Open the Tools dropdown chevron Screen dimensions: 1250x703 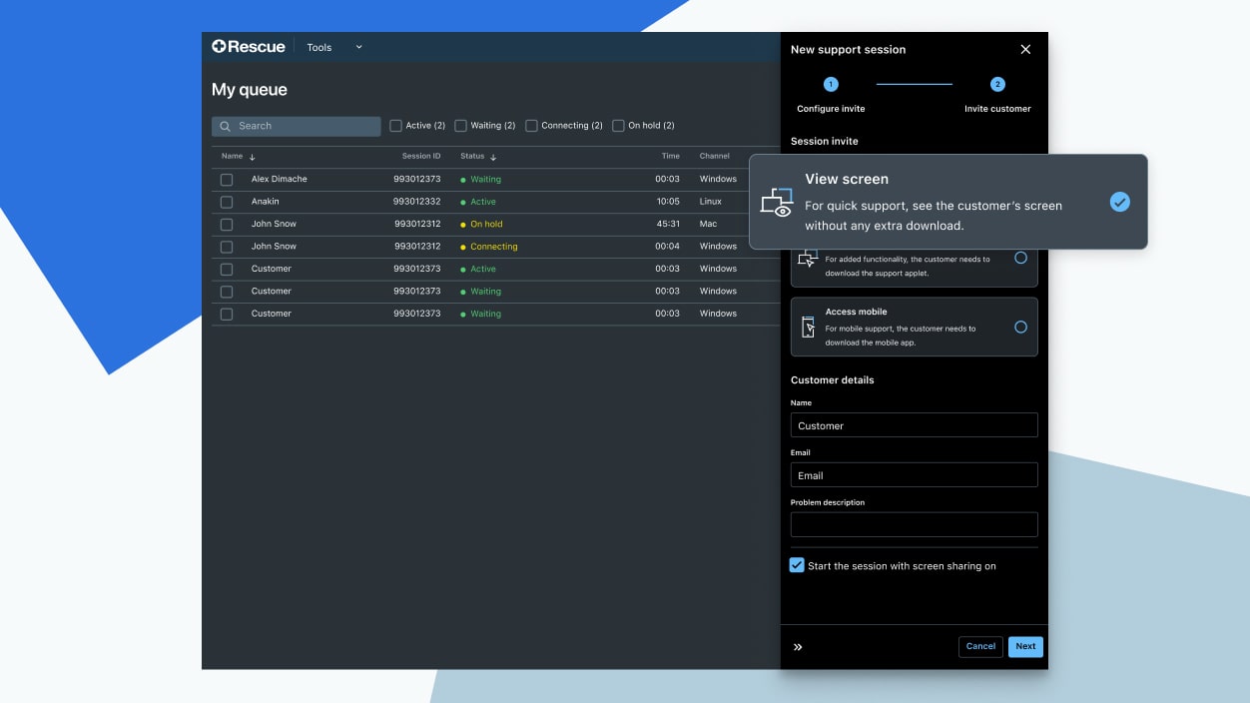click(357, 47)
